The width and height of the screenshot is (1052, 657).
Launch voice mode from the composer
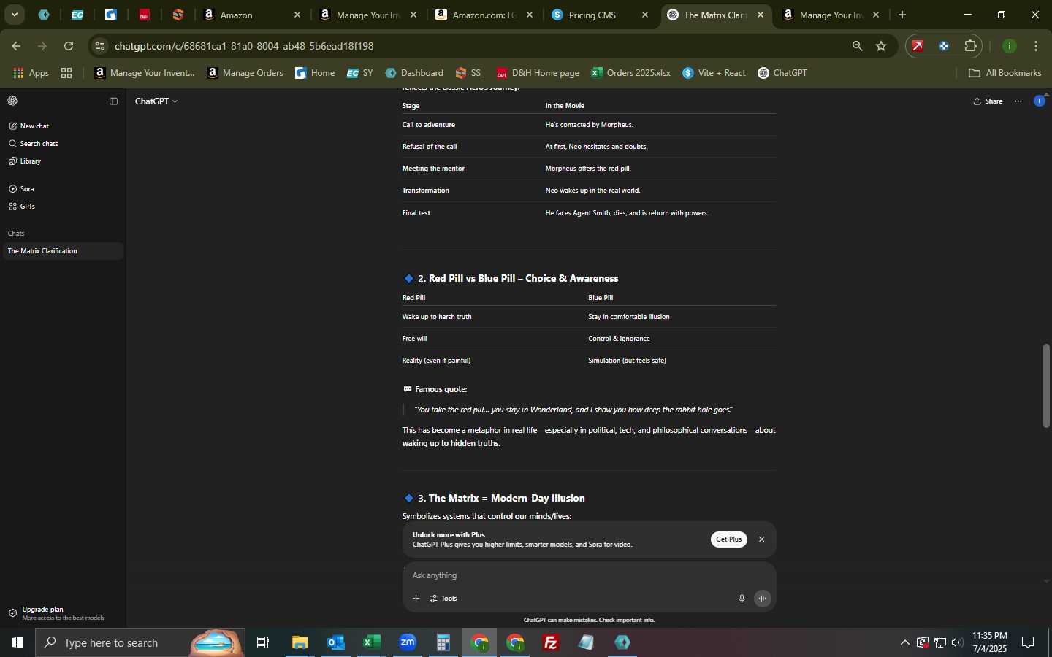(x=763, y=599)
